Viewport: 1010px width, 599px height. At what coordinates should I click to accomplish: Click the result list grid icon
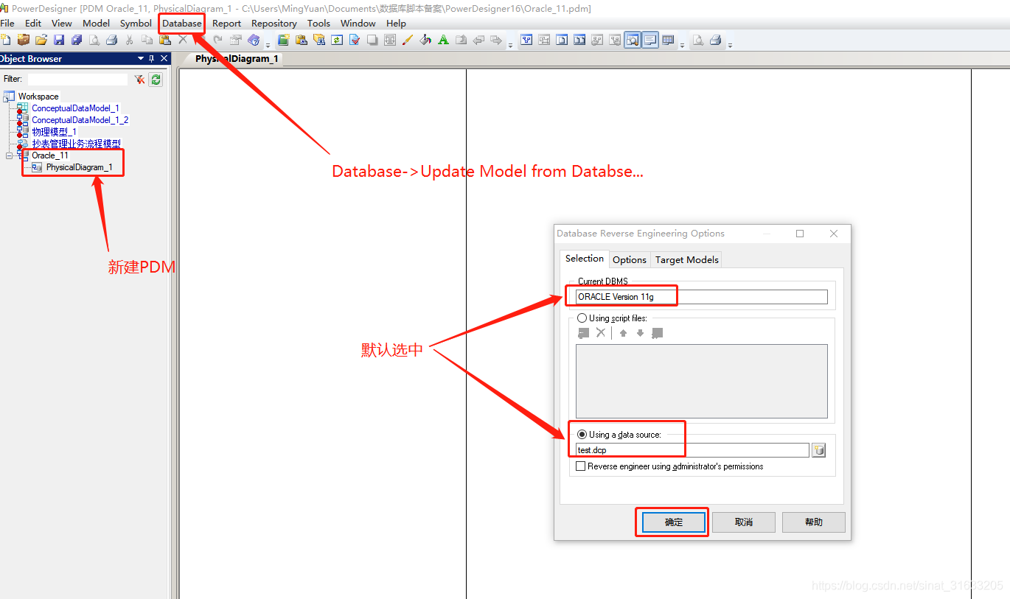point(668,40)
